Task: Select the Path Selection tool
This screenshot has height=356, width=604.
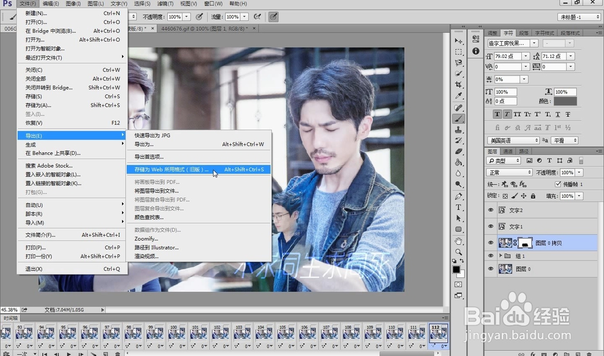Action: click(x=458, y=218)
